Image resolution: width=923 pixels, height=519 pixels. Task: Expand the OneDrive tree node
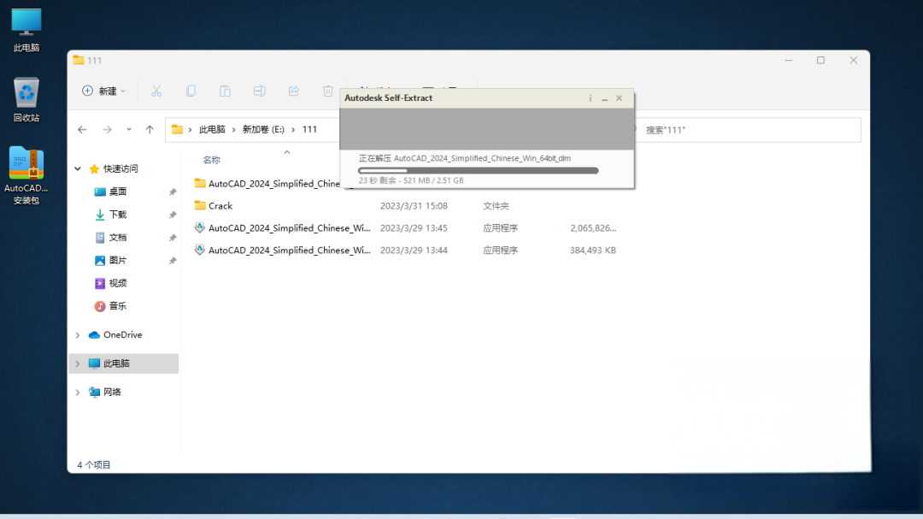pyautogui.click(x=78, y=335)
